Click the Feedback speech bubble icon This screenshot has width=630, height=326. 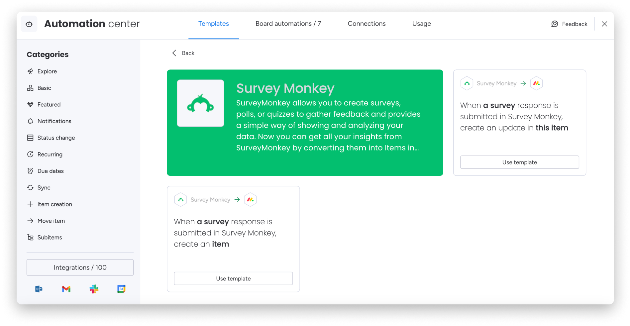tap(555, 24)
